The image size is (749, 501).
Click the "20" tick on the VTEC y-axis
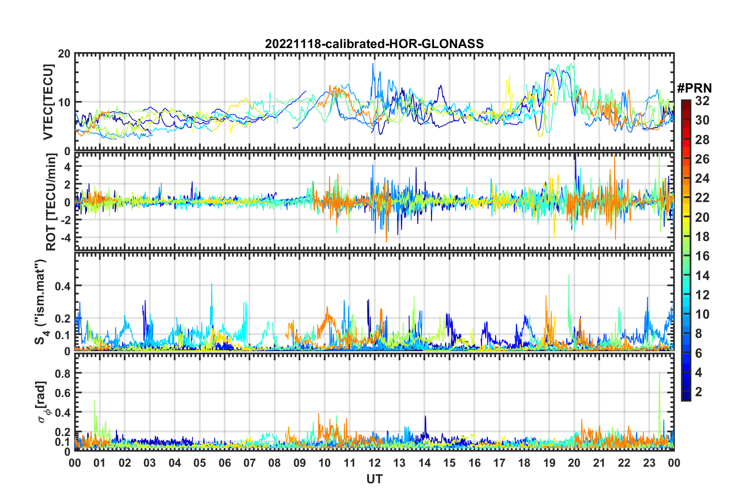[64, 54]
